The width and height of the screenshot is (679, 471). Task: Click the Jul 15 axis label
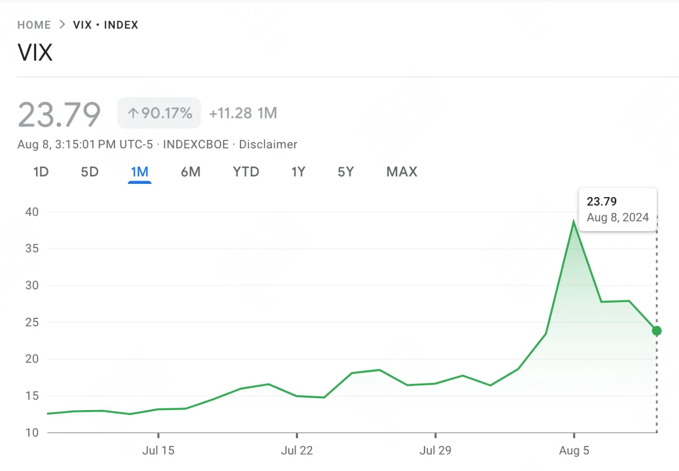click(x=158, y=451)
